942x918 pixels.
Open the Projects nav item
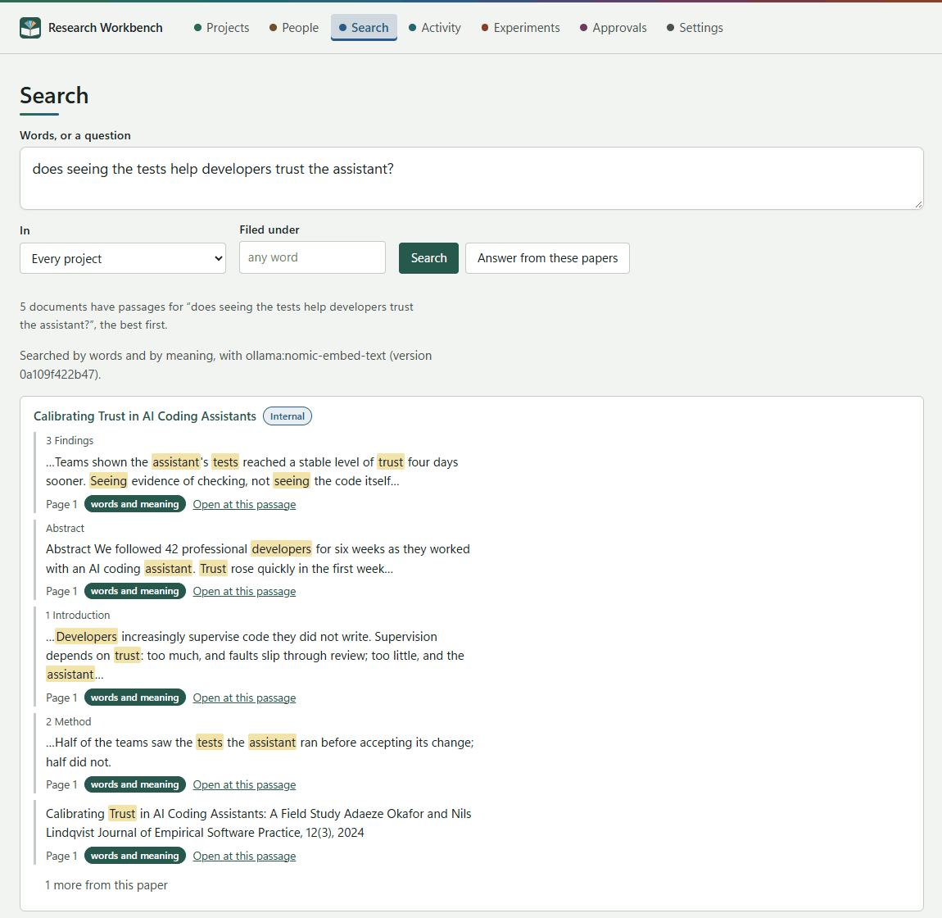point(221,28)
